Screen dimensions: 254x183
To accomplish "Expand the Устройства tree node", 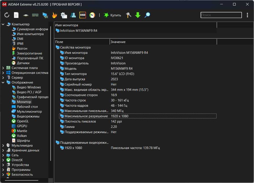I will point(3,165).
